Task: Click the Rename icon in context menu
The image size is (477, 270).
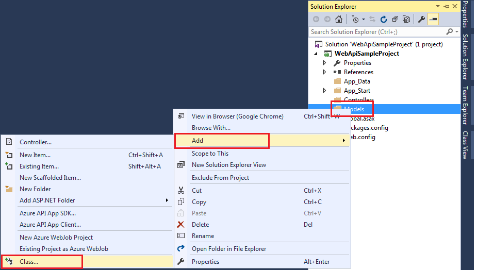Action: tap(181, 235)
